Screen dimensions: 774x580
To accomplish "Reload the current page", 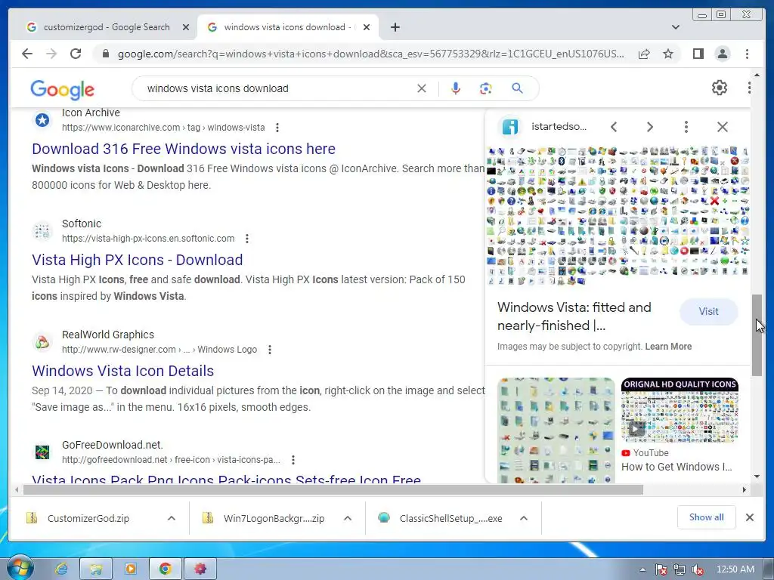I will pos(76,54).
